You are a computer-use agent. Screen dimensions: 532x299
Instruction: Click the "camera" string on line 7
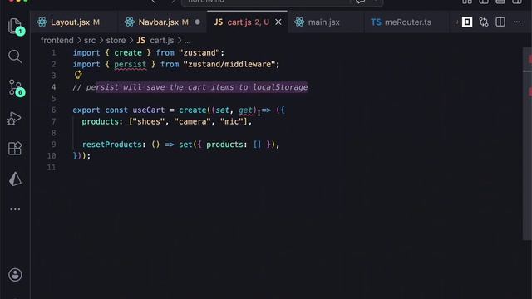(x=193, y=121)
